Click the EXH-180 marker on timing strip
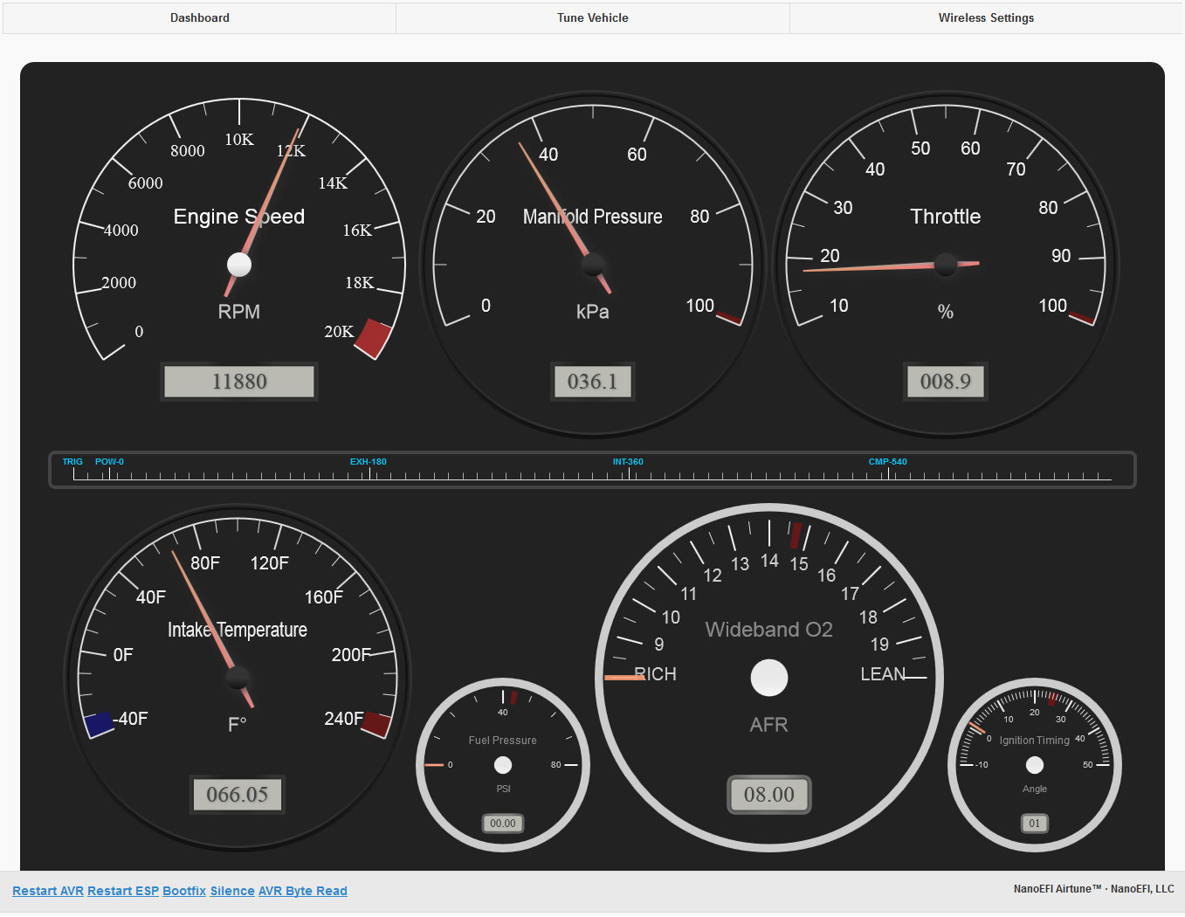Viewport: 1185px width, 917px height. click(x=369, y=462)
